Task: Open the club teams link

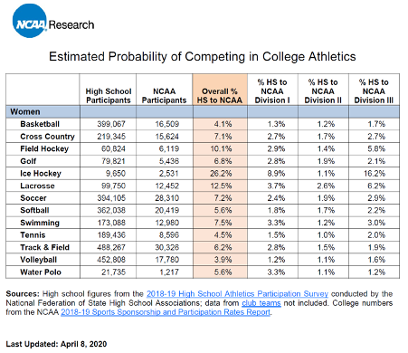Action: tap(261, 303)
